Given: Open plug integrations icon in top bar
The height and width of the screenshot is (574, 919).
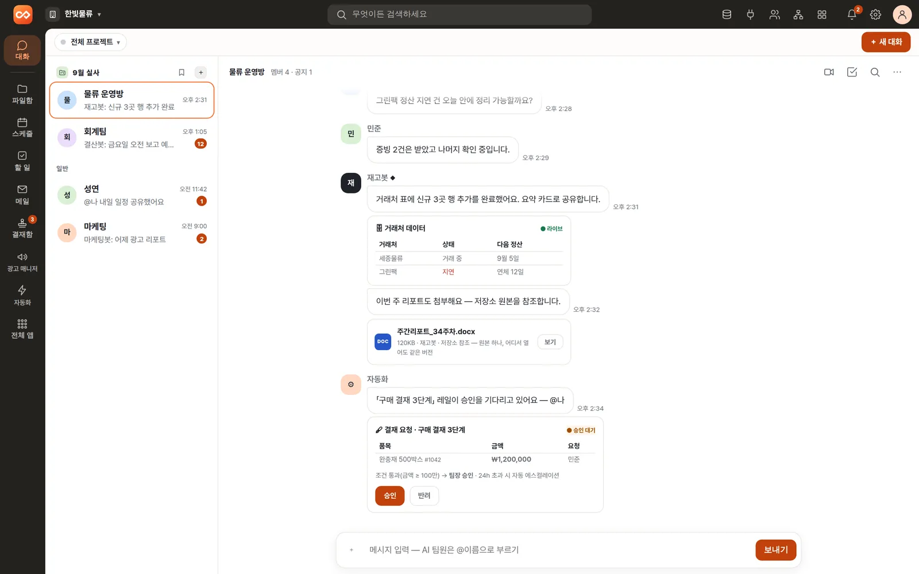Looking at the screenshot, I should tap(750, 14).
